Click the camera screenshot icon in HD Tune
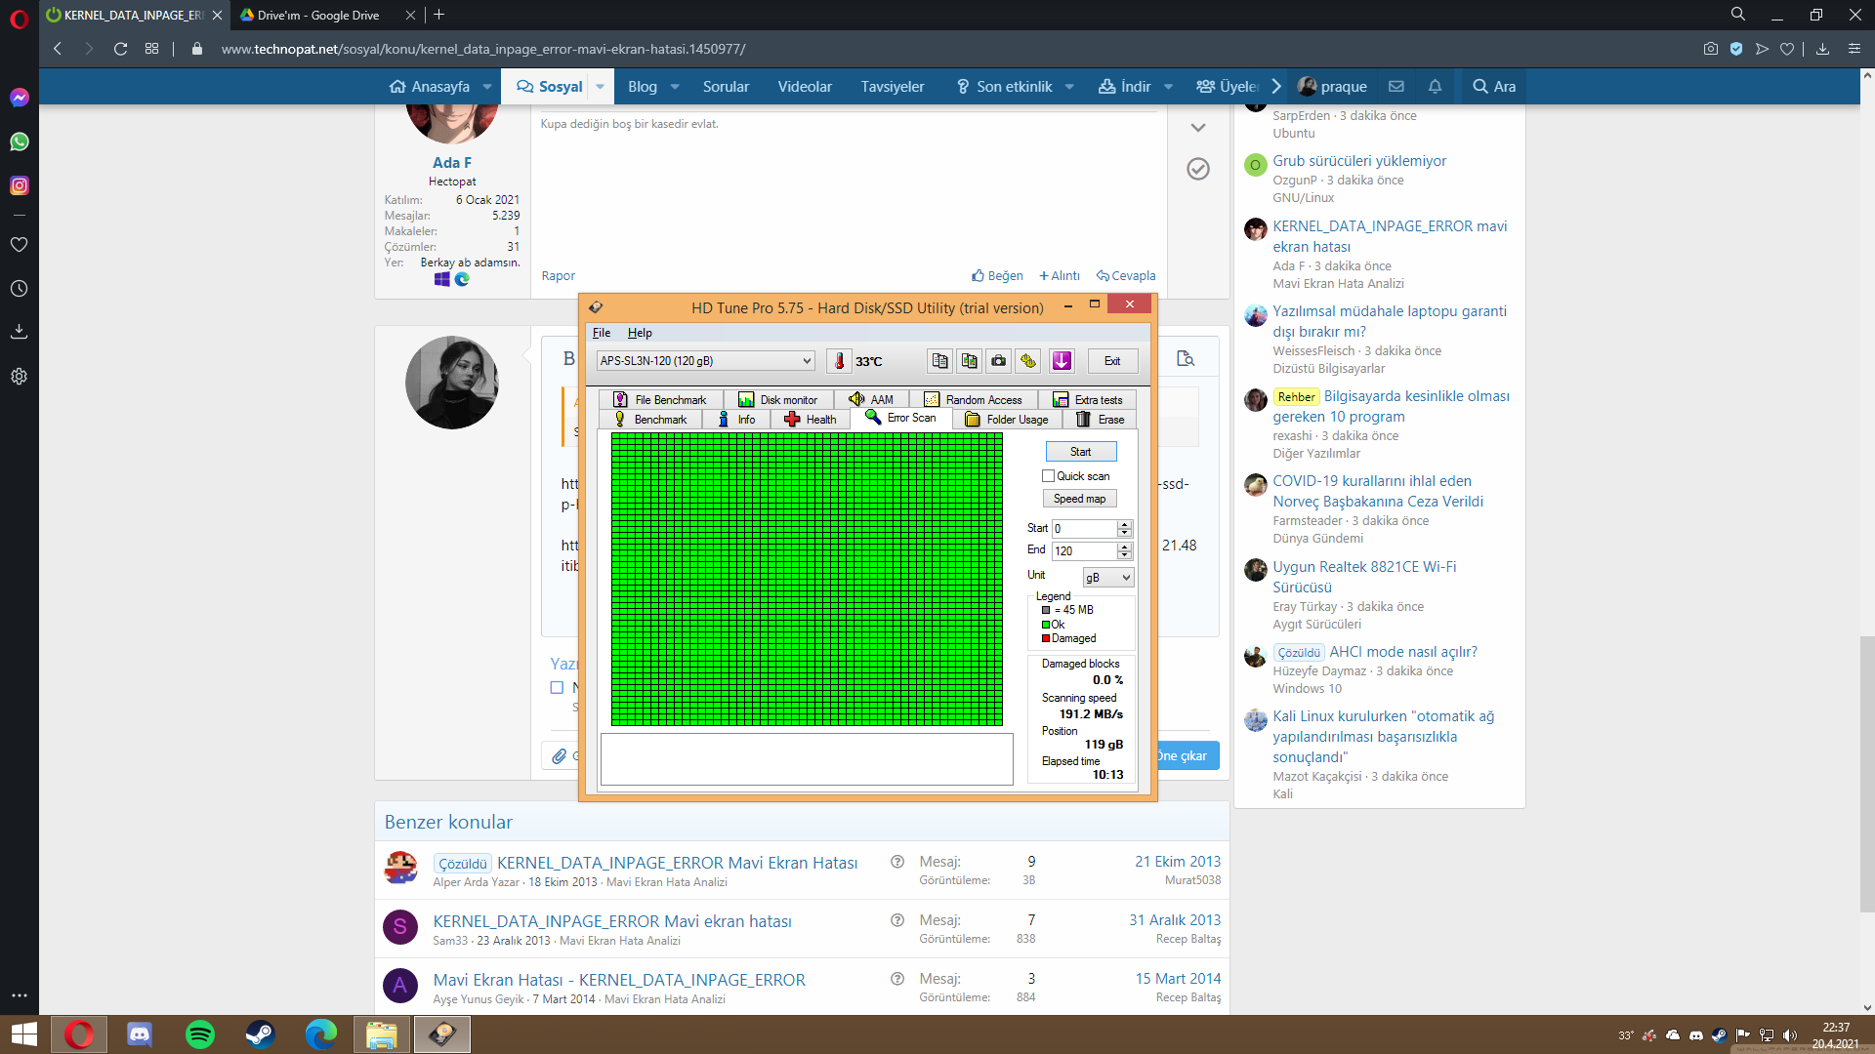The width and height of the screenshot is (1875, 1054). [998, 361]
